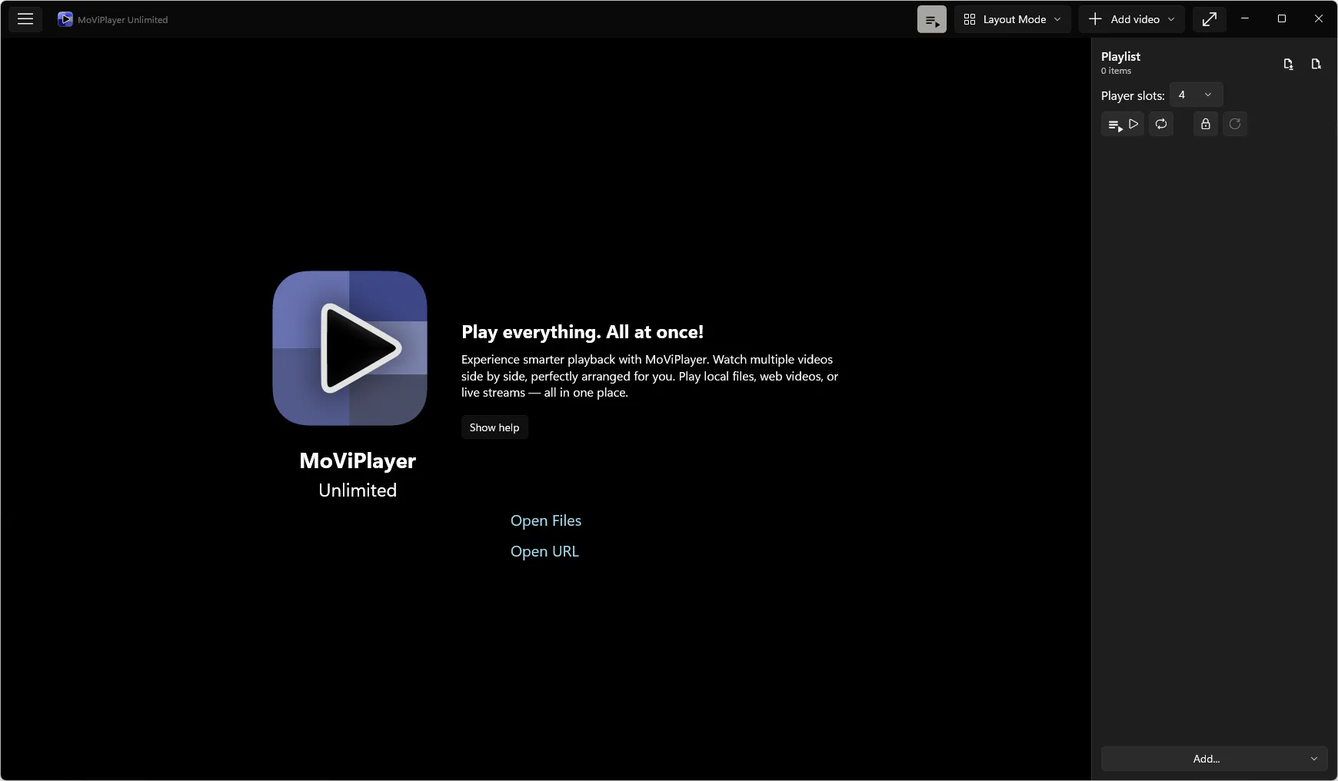Open the Add video dropdown
Screen dimensions: 1338x781
click(1132, 19)
